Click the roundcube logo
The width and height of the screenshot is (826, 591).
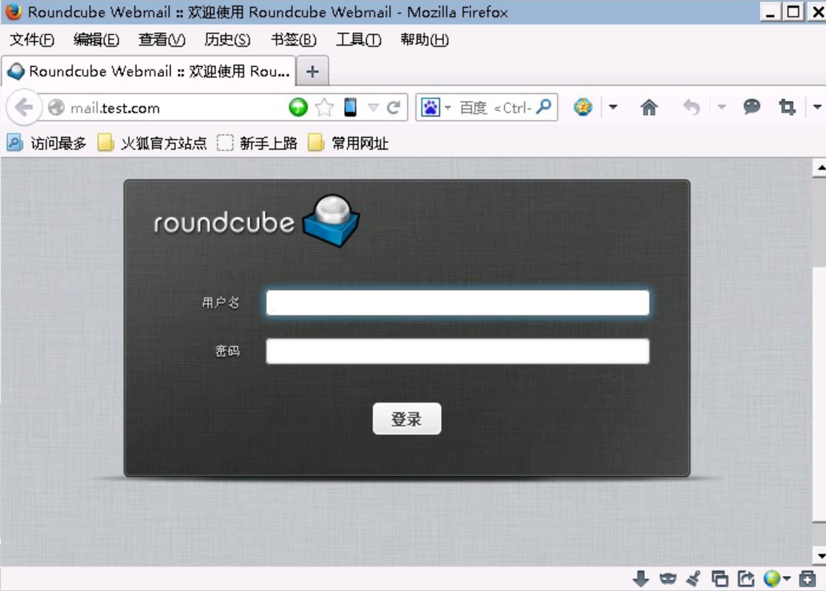click(x=256, y=221)
